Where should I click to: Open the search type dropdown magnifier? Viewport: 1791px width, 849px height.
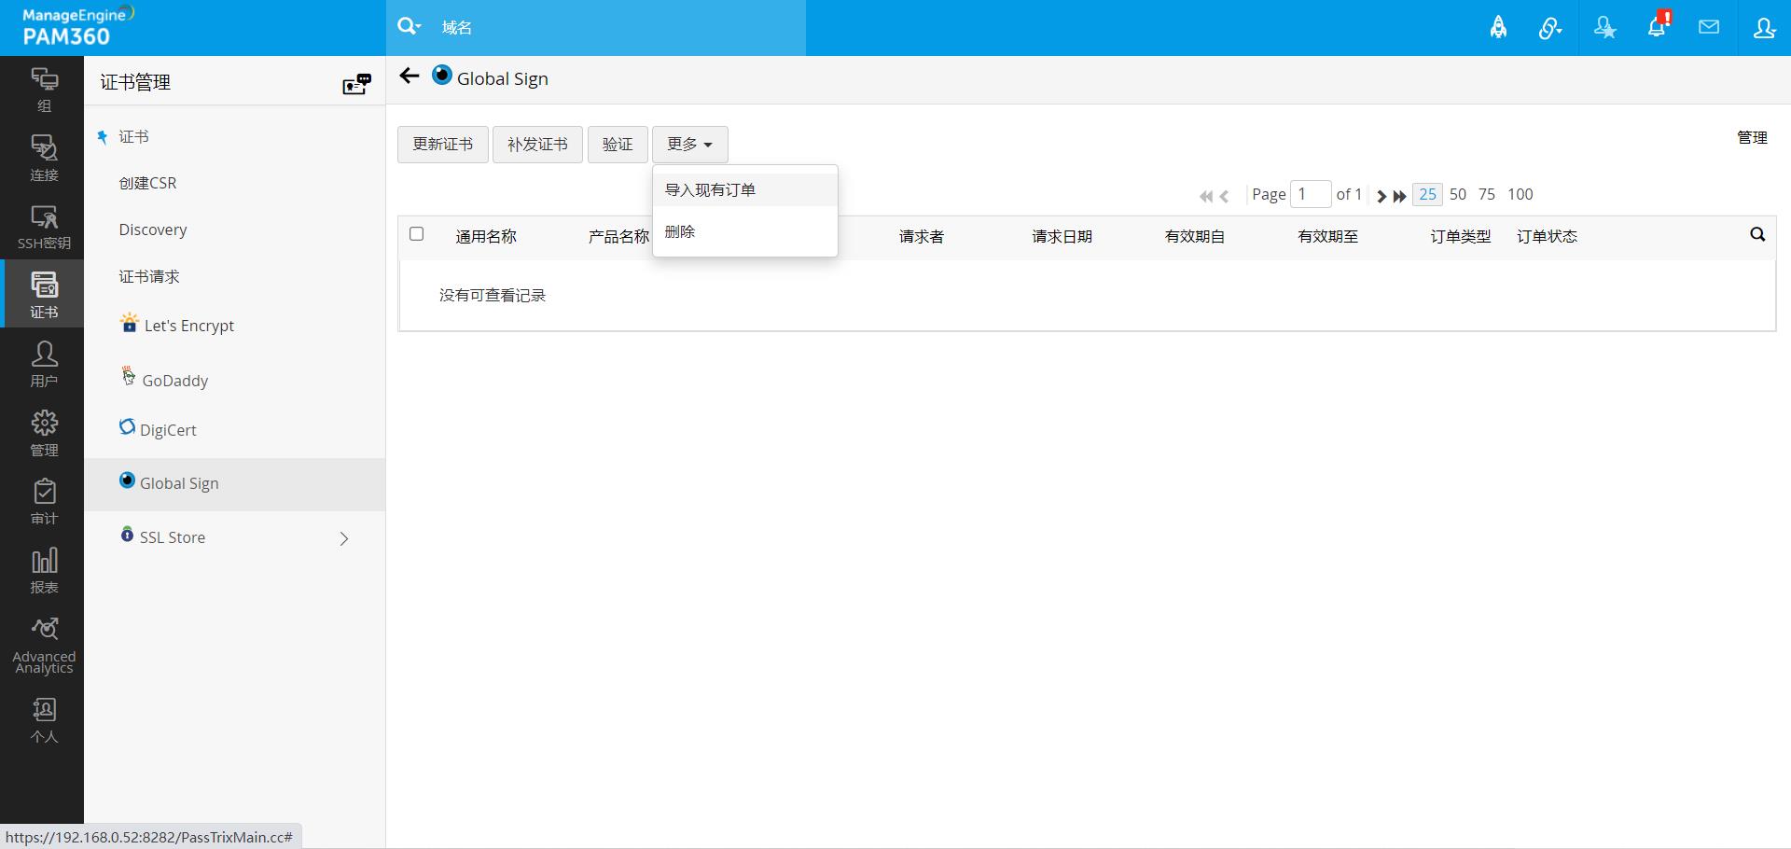click(x=409, y=26)
